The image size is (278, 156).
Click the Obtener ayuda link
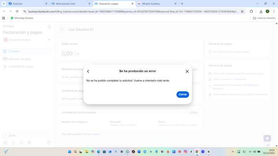[91, 134]
